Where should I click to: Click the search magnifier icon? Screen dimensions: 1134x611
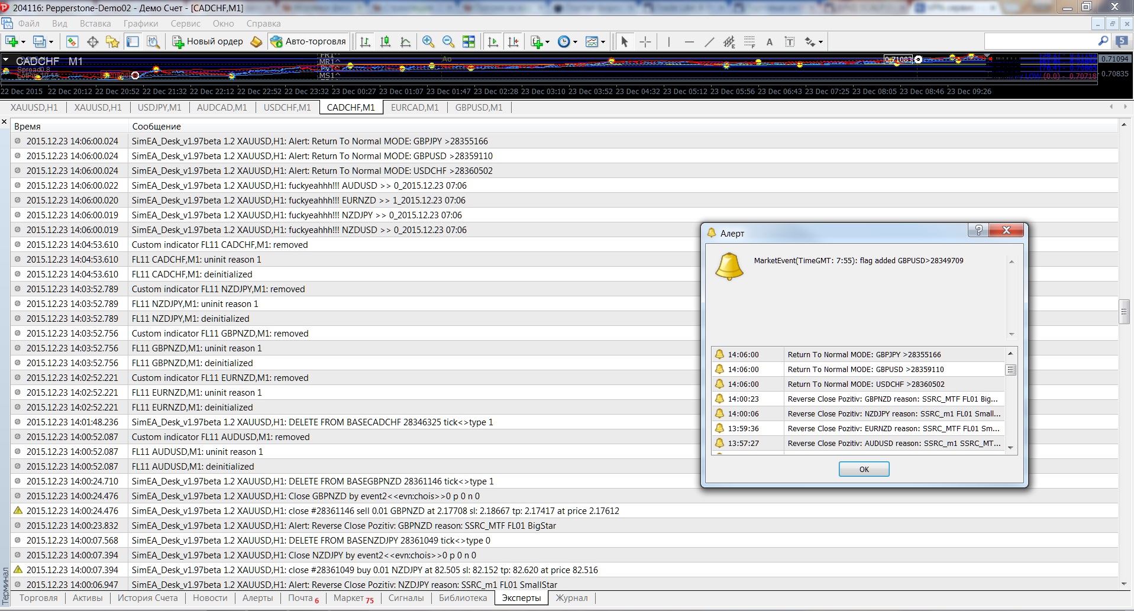point(1103,41)
